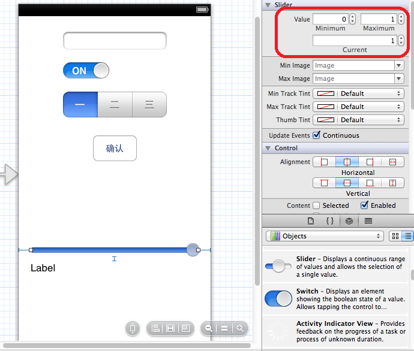Select the third segment 三
Screen dimensions: 414x351
point(149,104)
